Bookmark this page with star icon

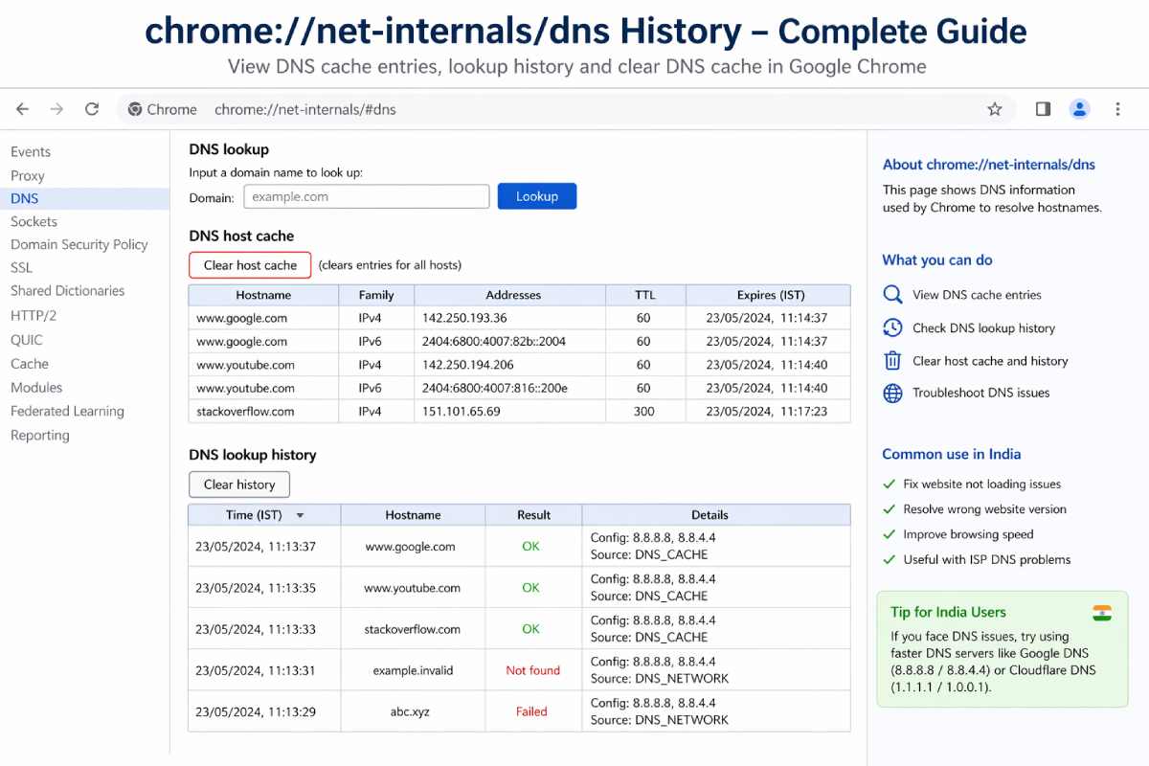pos(995,109)
